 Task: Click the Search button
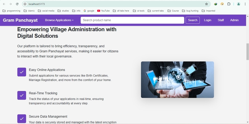[193, 20]
